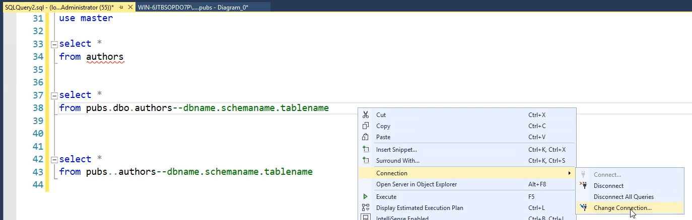
Task: Click the Cut scissors icon
Action: [366, 115]
